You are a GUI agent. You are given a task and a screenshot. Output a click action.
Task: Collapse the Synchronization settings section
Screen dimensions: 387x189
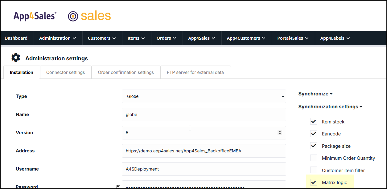pos(330,107)
